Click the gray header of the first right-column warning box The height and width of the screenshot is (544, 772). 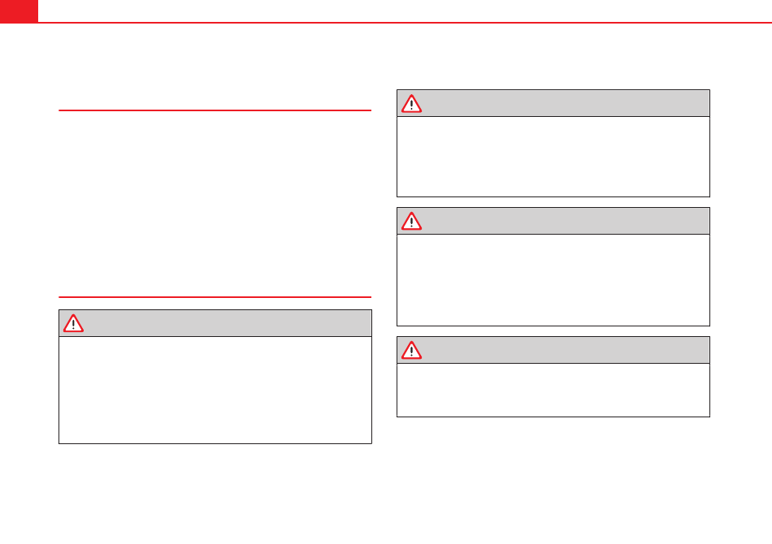click(553, 103)
